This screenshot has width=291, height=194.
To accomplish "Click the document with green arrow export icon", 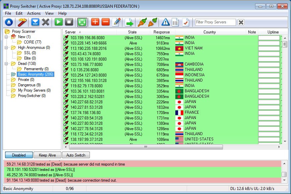I will coord(129,22).
